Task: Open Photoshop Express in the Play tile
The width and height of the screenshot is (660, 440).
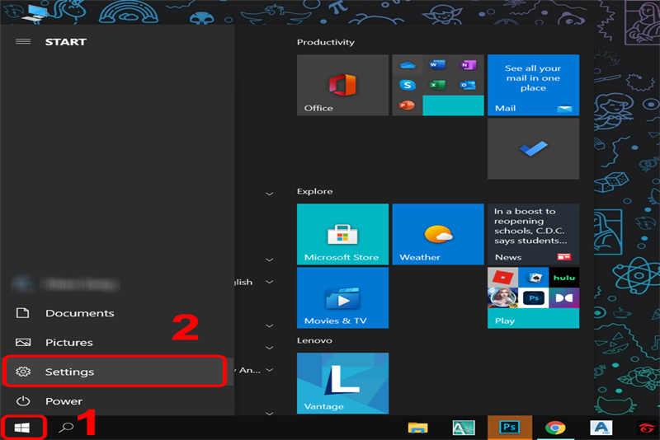Action: (533, 298)
